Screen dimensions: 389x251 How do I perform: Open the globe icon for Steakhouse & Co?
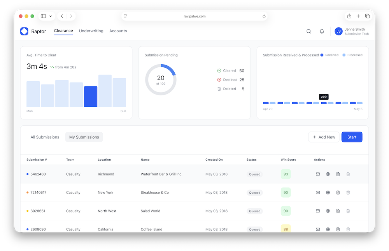(328, 192)
